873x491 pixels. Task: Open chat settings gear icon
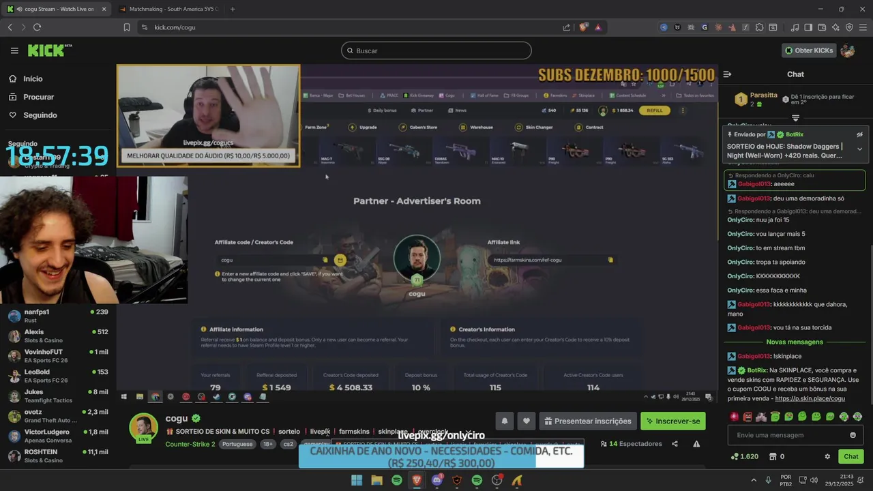tap(827, 456)
